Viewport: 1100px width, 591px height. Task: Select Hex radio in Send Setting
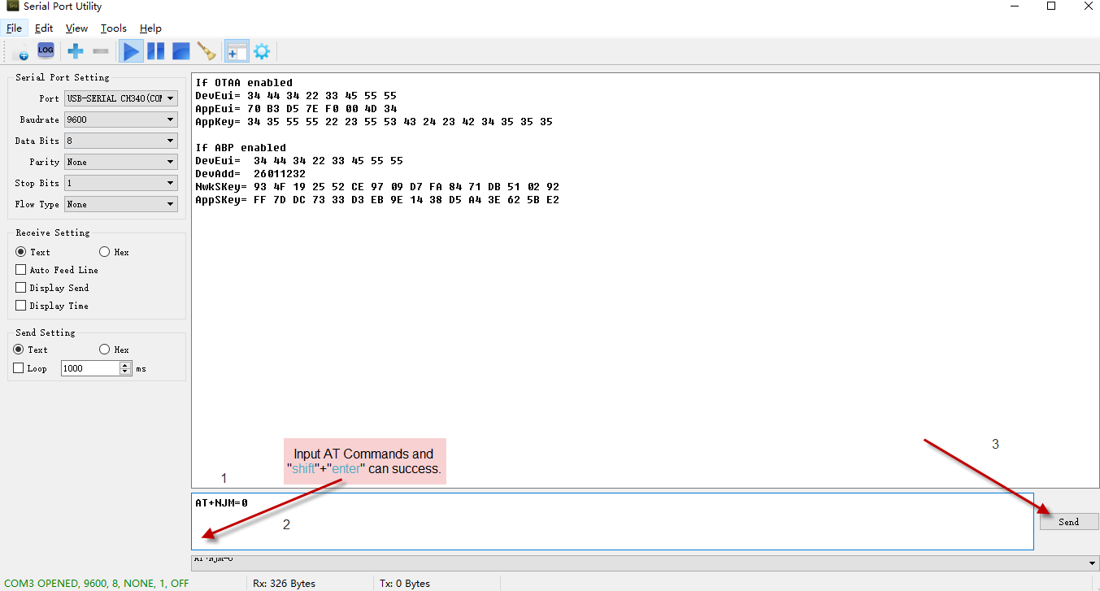(x=104, y=350)
